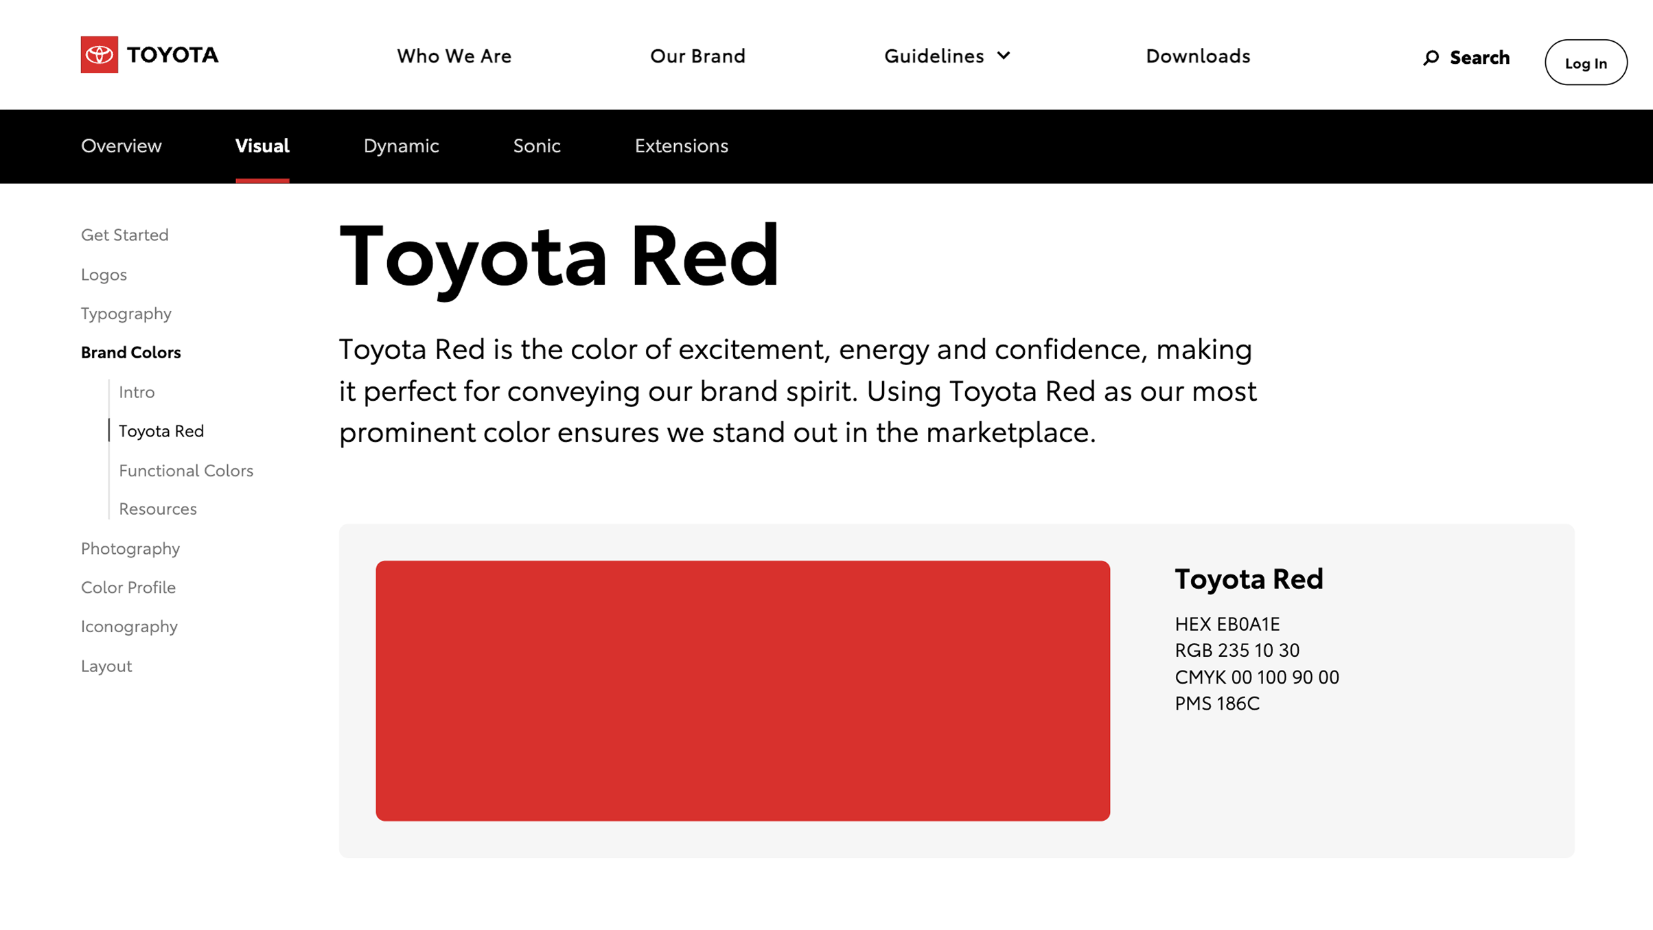The width and height of the screenshot is (1653, 930).
Task: Open the Downloads menu item
Action: point(1198,56)
